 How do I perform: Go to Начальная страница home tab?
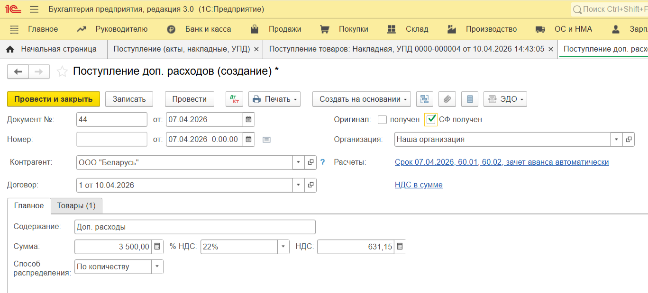click(51, 49)
